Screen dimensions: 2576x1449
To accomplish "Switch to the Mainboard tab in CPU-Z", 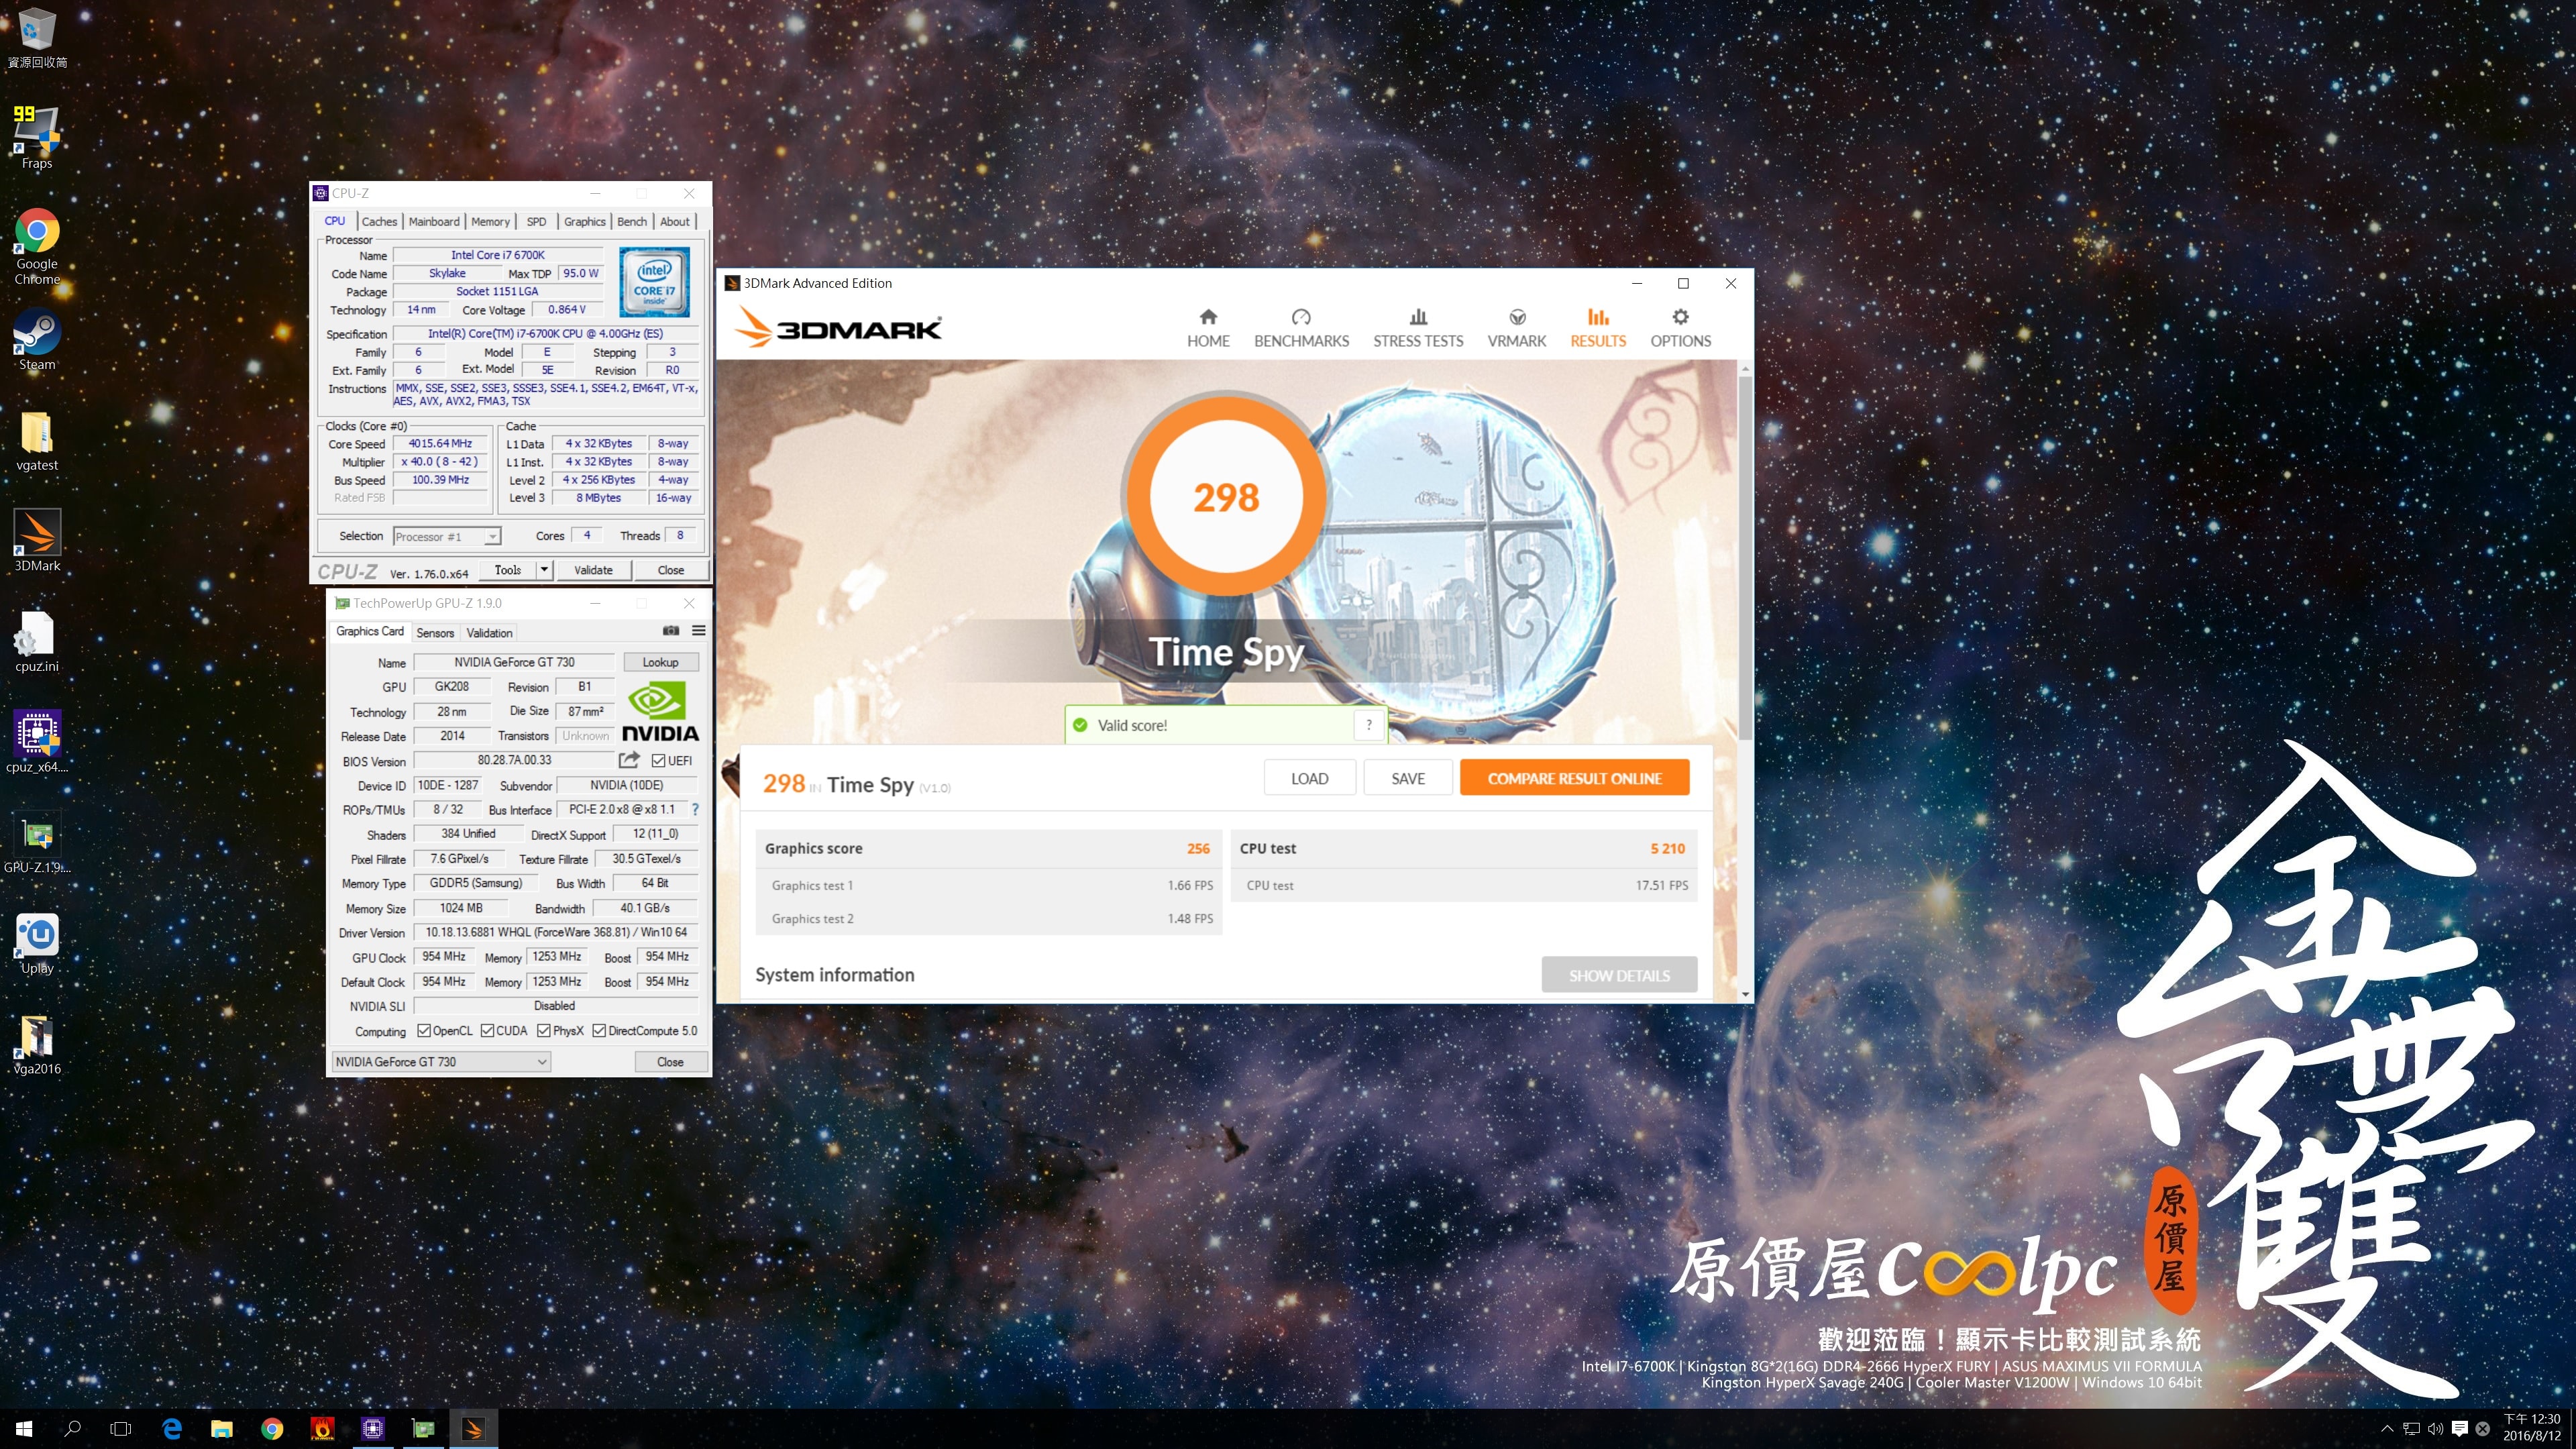I will pyautogui.click(x=434, y=222).
